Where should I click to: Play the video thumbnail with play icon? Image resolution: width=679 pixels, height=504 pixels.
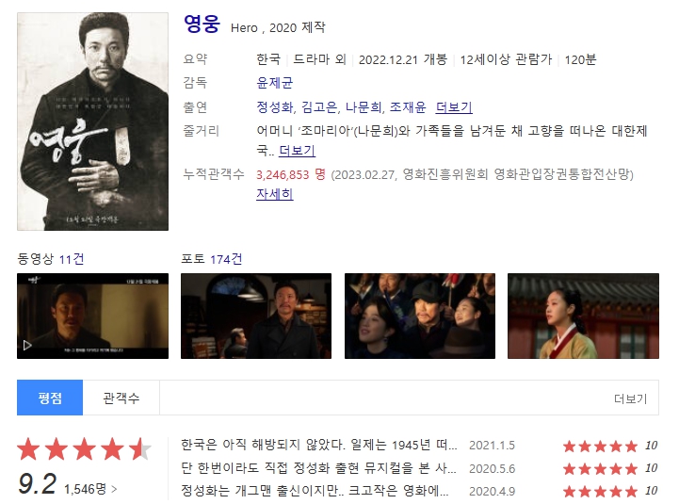point(92,316)
